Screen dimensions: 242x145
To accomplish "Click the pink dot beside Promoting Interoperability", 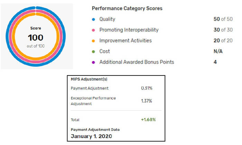I will pos(94,30).
